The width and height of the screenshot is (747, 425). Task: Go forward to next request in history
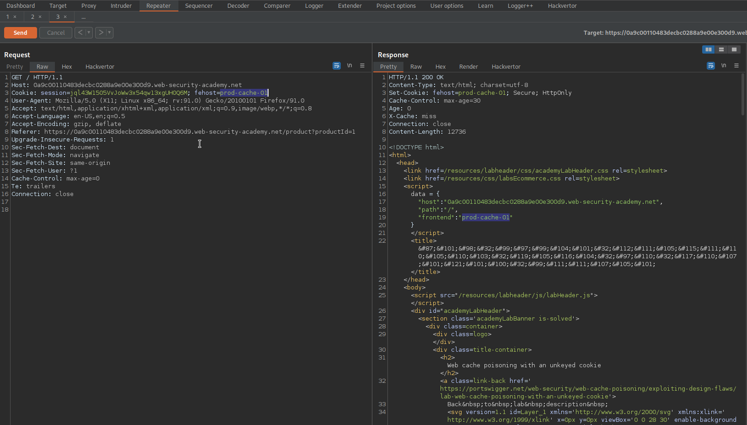point(101,33)
